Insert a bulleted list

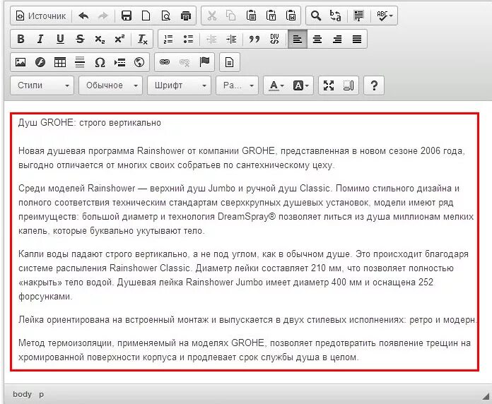188,39
